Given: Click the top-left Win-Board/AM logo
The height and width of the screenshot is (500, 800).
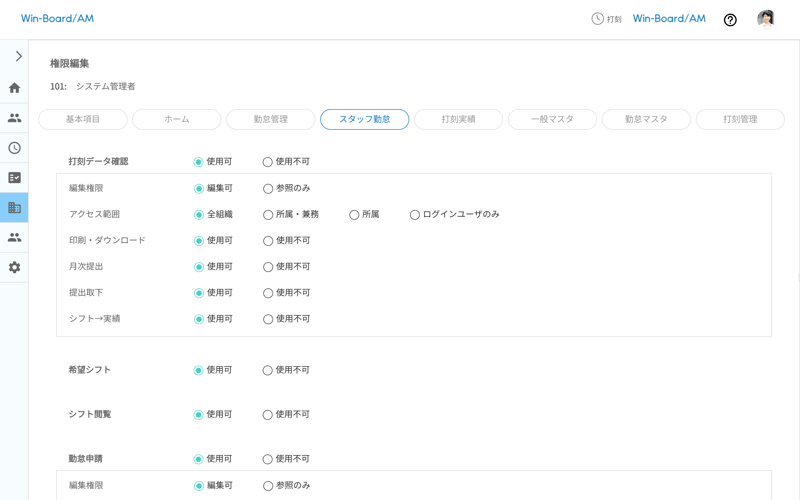Looking at the screenshot, I should coord(57,19).
